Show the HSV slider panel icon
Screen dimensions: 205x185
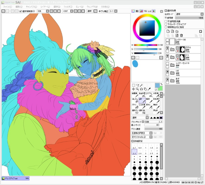pos(141,11)
